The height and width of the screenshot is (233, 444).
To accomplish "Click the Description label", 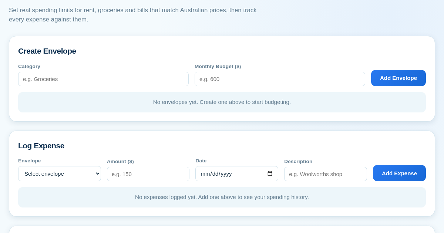I will pyautogui.click(x=298, y=162).
